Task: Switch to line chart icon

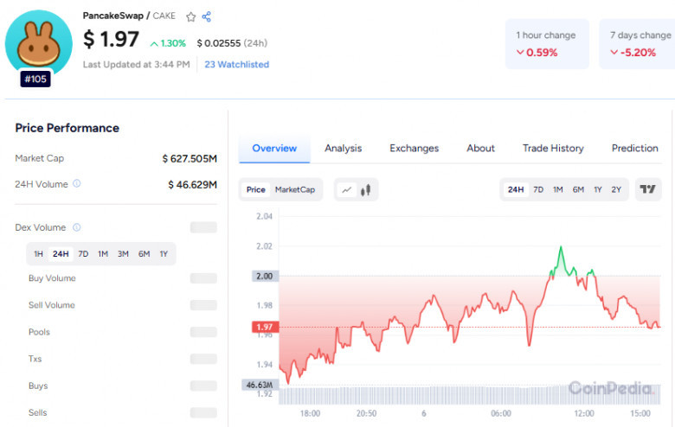Action: click(346, 189)
